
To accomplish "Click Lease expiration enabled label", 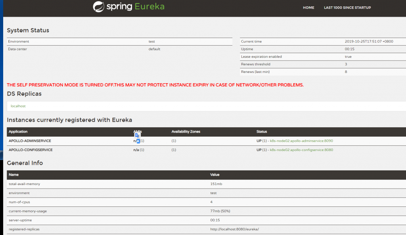I will point(261,56).
